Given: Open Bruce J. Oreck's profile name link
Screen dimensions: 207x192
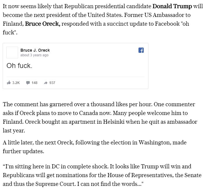Looking at the screenshot, I should point(35,50).
